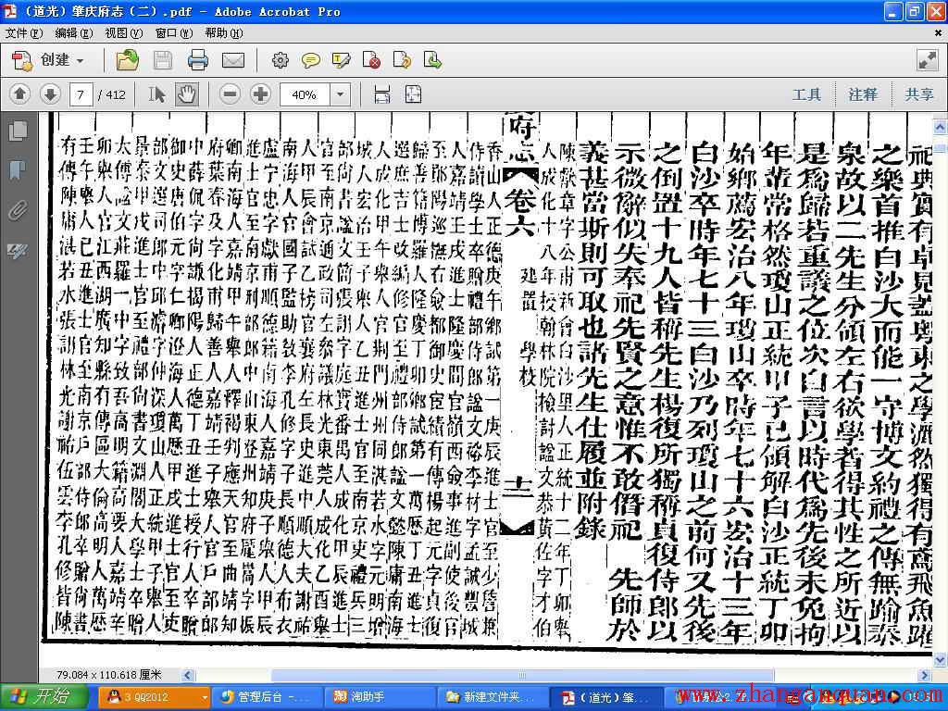Click the page number field showing 7
948x711 pixels.
(x=81, y=94)
